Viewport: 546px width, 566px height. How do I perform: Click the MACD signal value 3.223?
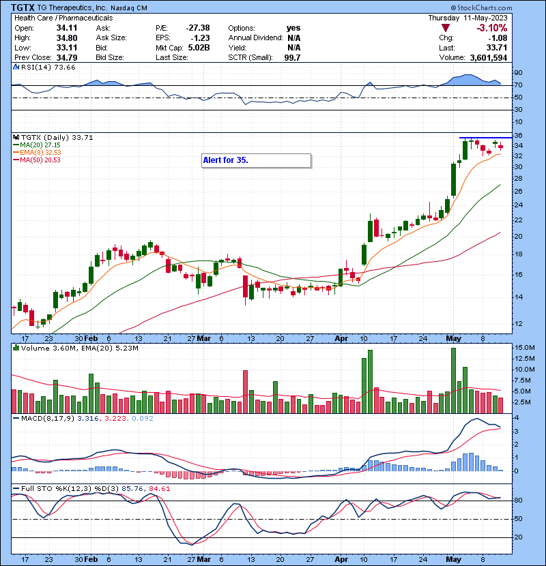click(x=115, y=419)
